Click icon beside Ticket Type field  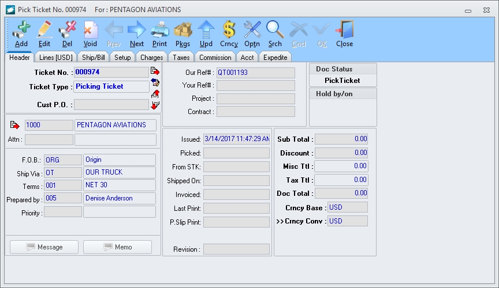[155, 82]
